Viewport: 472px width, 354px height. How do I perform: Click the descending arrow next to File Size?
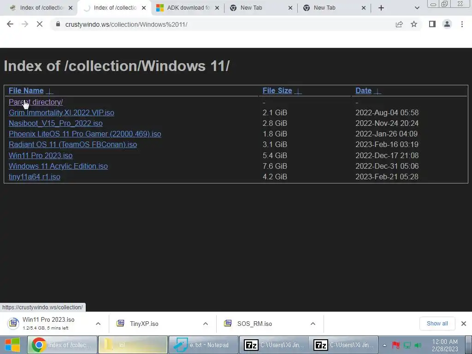coord(298,91)
